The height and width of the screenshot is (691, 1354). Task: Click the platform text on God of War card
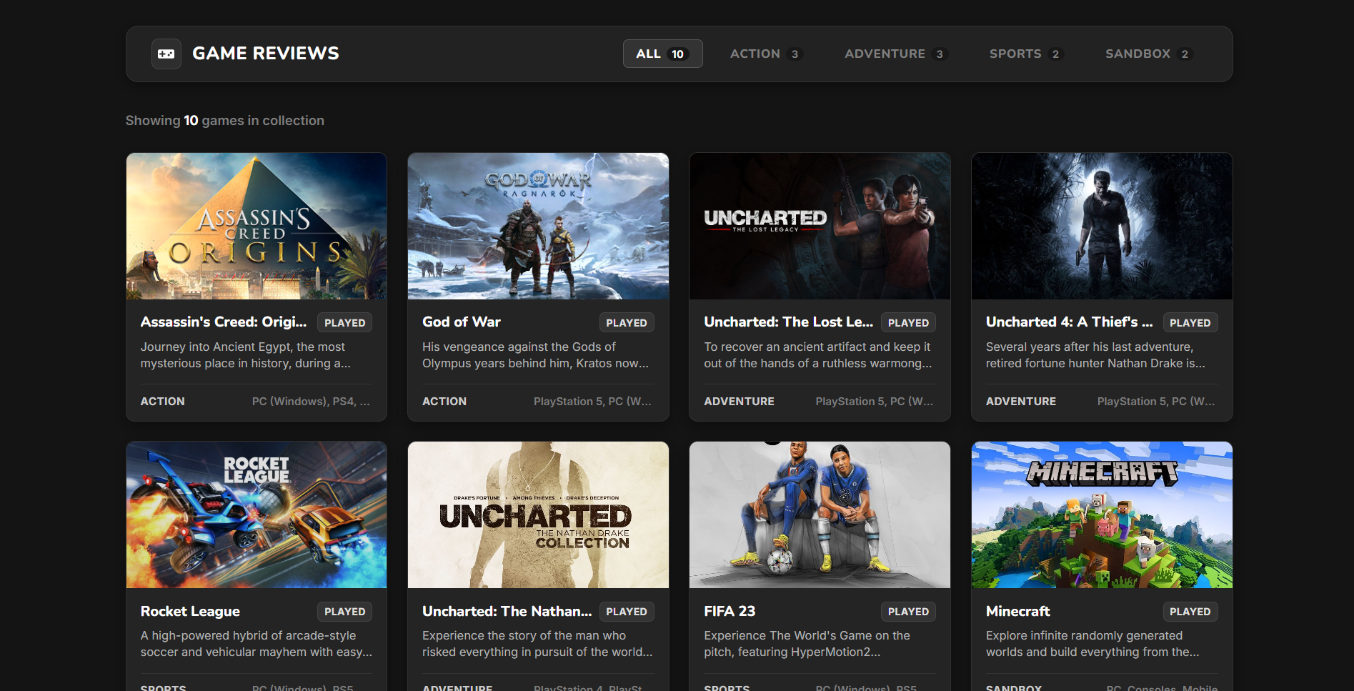pos(593,402)
